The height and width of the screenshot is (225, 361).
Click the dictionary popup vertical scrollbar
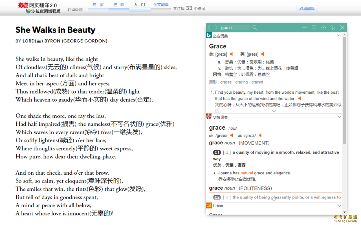(x=344, y=90)
